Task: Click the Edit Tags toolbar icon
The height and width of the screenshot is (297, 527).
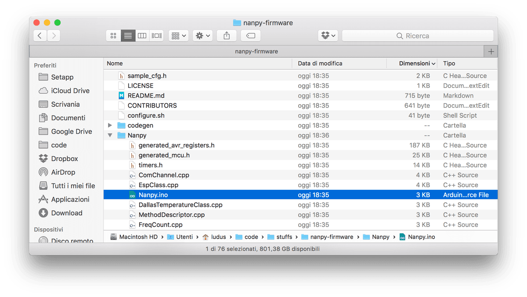Action: pyautogui.click(x=250, y=36)
